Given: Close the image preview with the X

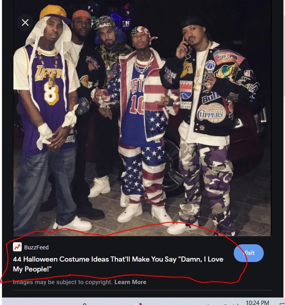Looking at the screenshot, I should tap(25, 22).
